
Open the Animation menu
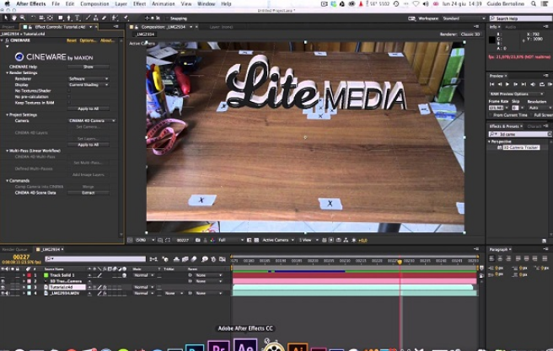[x=163, y=4]
